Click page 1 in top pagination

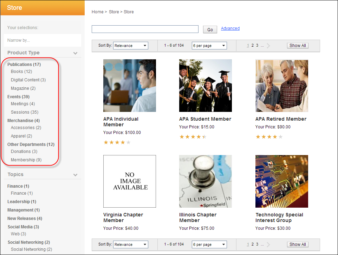(x=248, y=45)
